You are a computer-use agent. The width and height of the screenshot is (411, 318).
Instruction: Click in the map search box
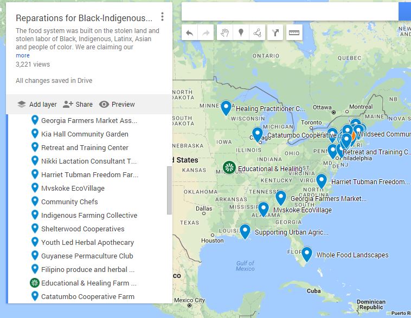290,11
